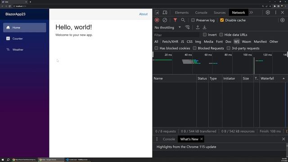Viewport: 288px width, 162px height.
Task: Open the About link
Action: click(x=143, y=14)
